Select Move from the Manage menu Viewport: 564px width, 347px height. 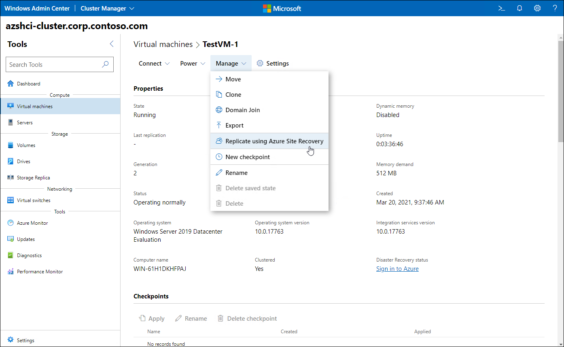269,79
